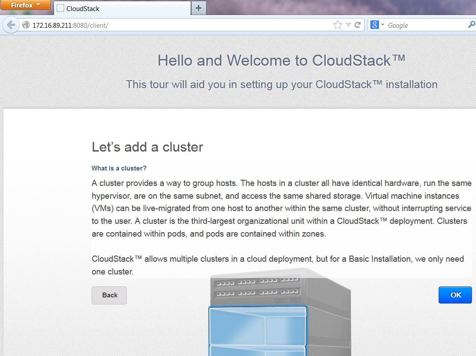Click the "This tour will aid you" subtitle

(282, 85)
